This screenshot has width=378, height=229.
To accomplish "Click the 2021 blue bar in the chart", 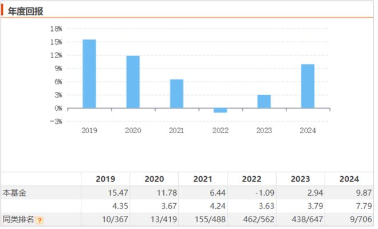I will click(x=176, y=94).
